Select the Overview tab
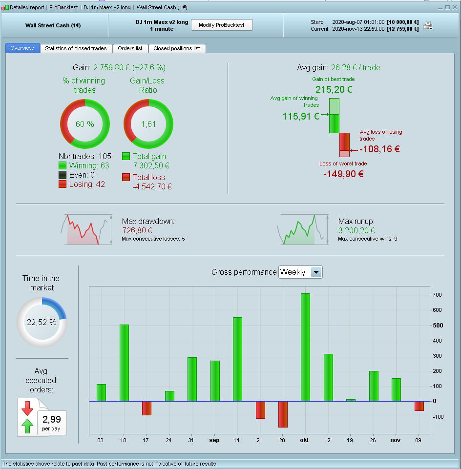The image size is (461, 469). click(x=22, y=48)
